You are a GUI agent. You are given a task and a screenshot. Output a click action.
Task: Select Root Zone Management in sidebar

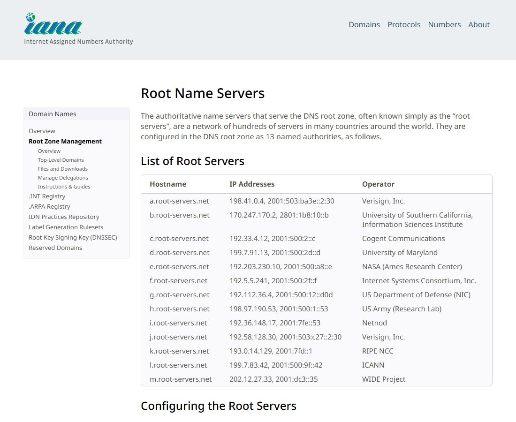point(65,142)
